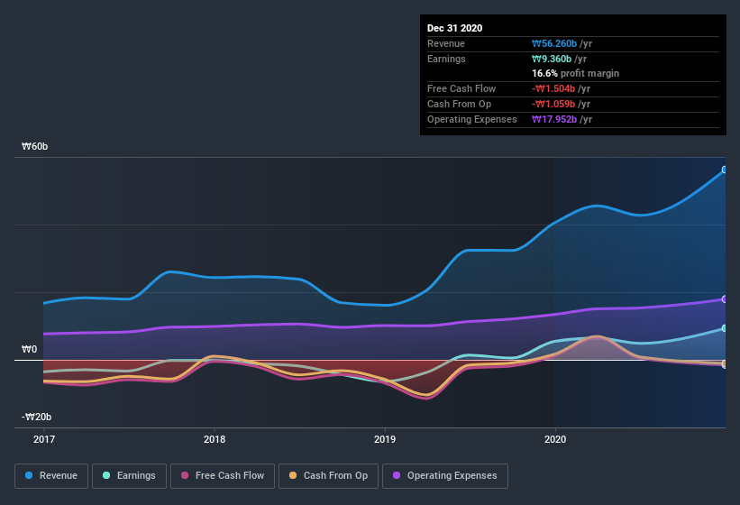Screen dimensions: 740x505
Task: Toggle the Free Cash Flow legend button
Action: (223, 476)
